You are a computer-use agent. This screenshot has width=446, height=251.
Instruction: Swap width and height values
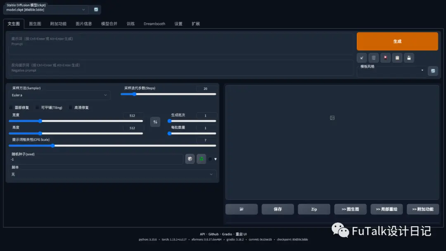click(x=155, y=122)
